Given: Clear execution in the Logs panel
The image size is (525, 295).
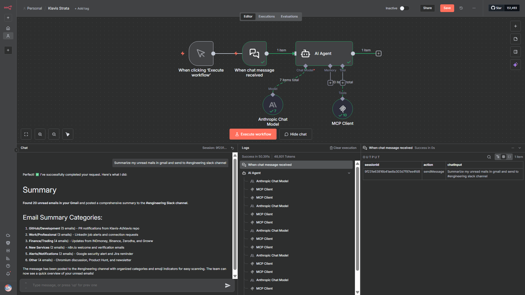Looking at the screenshot, I should 343,148.
